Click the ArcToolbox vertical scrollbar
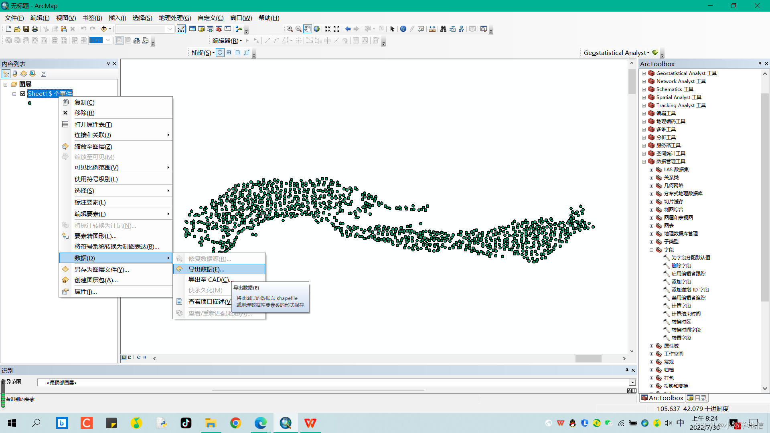 [x=765, y=196]
